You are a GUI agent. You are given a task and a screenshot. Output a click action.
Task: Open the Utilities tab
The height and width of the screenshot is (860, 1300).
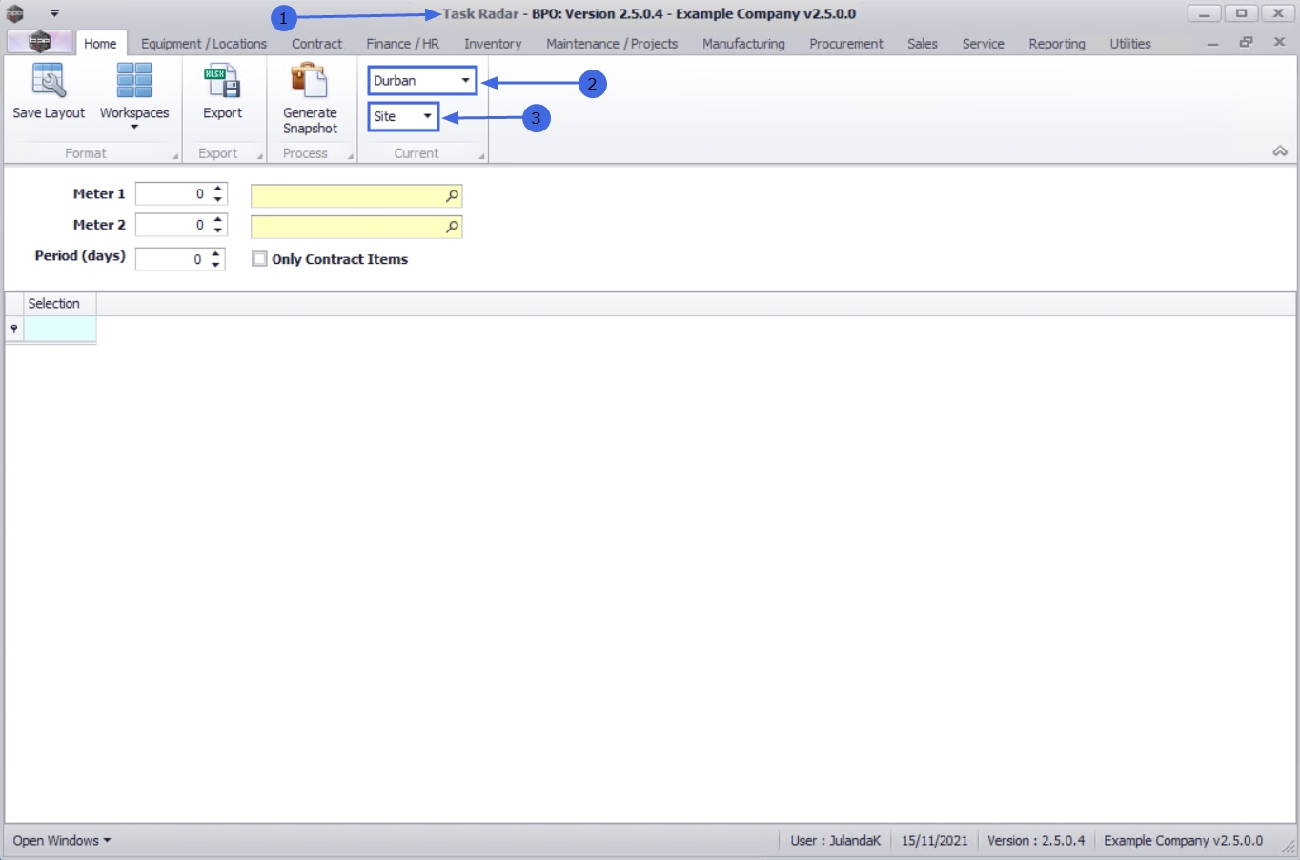[1130, 44]
